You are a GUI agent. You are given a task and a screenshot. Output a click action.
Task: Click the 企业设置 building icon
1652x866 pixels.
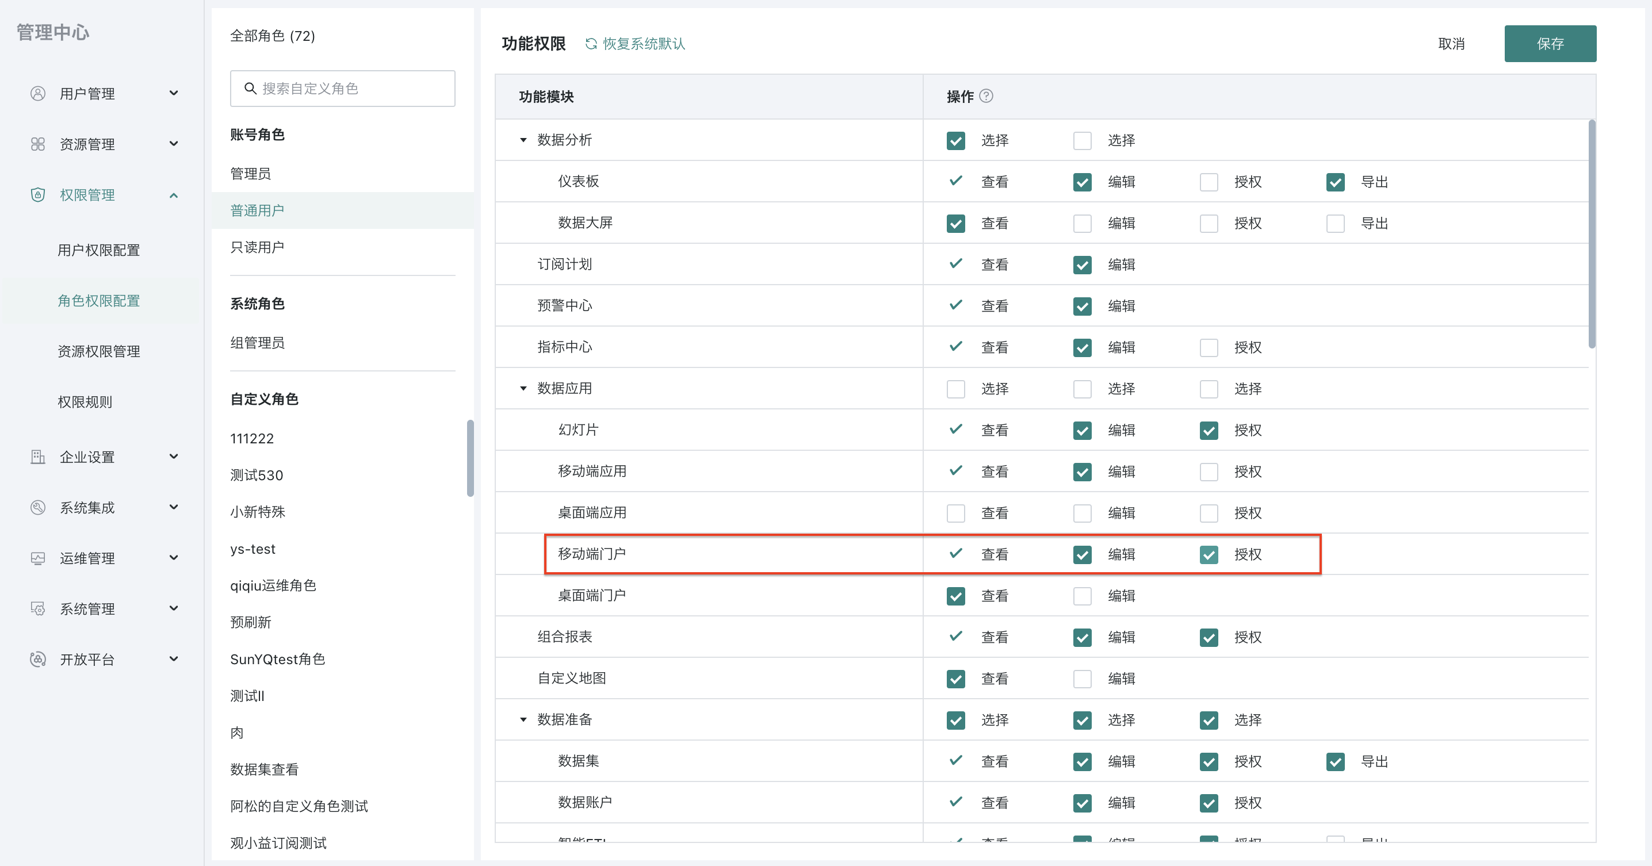pos(38,457)
